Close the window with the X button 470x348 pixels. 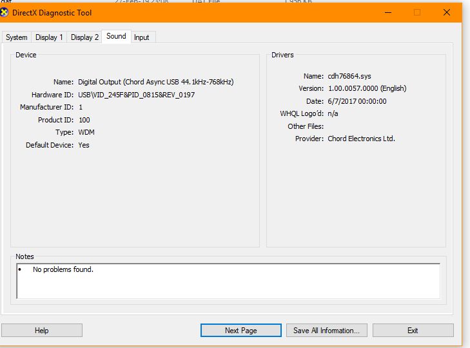pyautogui.click(x=446, y=12)
